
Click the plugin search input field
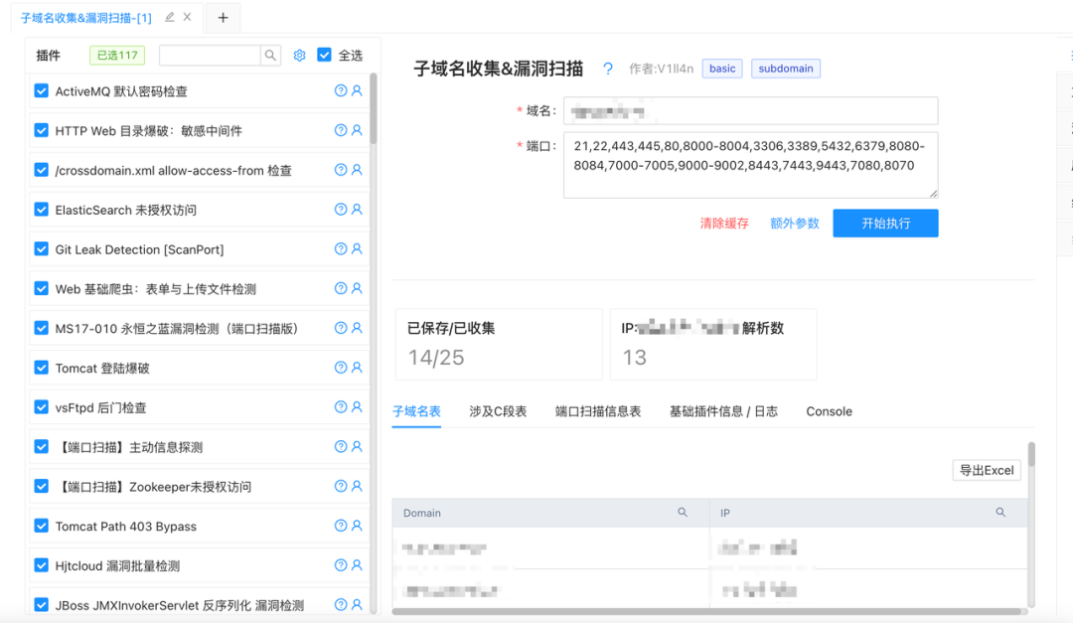210,56
